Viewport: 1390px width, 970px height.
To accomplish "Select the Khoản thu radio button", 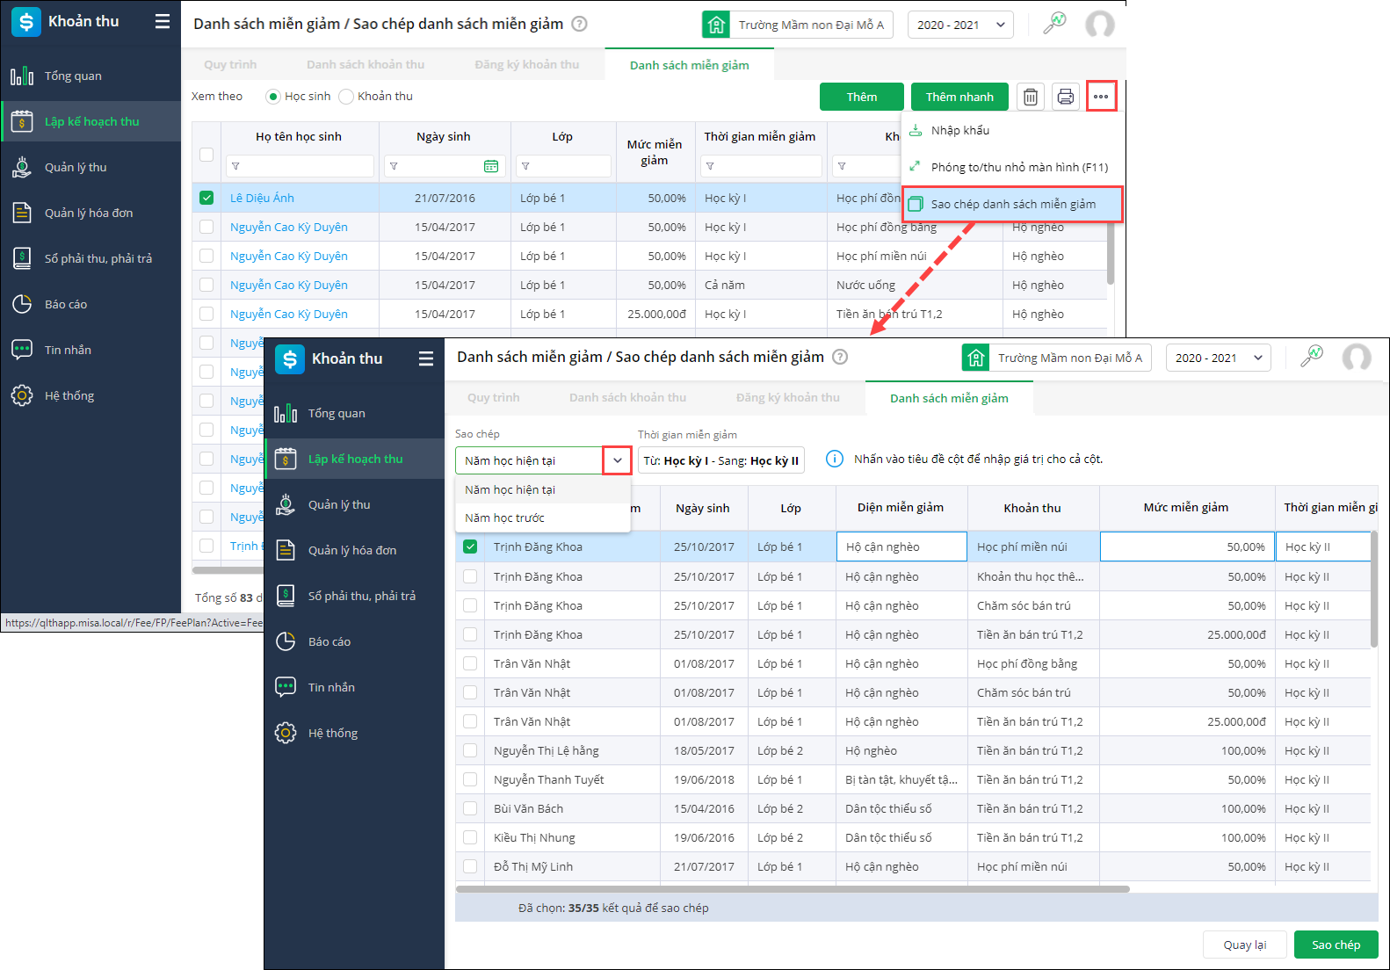I will coord(346,97).
